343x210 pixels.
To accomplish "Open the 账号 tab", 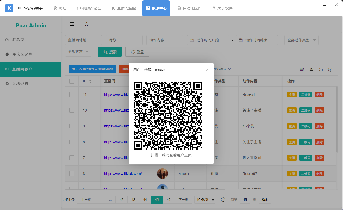I will click(x=60, y=8).
